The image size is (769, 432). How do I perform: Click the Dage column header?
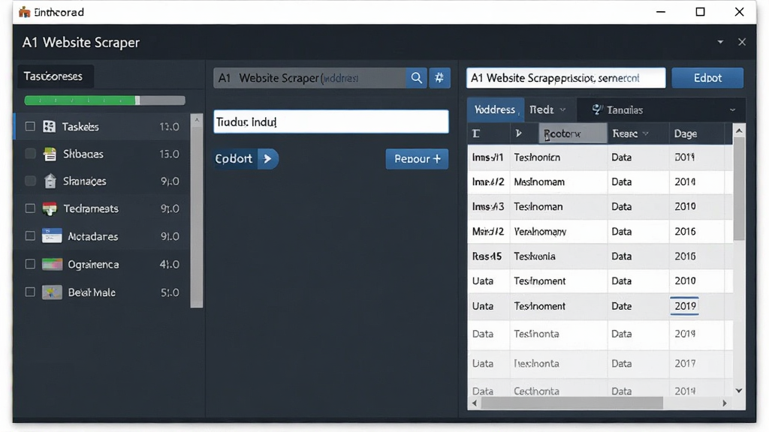[697, 133]
